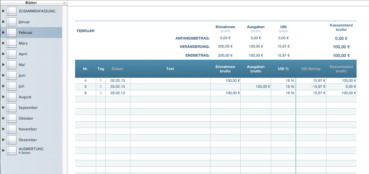Expand the AUSWERTUNG disclosure triangle
The height and width of the screenshot is (174, 369).
click(3, 151)
